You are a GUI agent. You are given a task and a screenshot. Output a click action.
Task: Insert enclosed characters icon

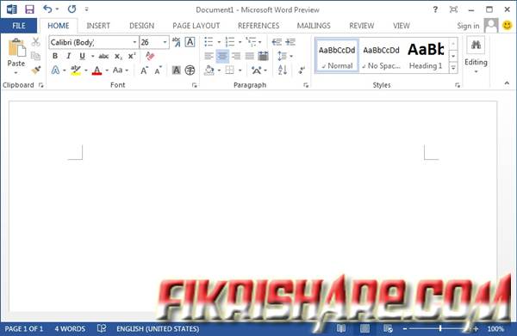click(x=190, y=70)
